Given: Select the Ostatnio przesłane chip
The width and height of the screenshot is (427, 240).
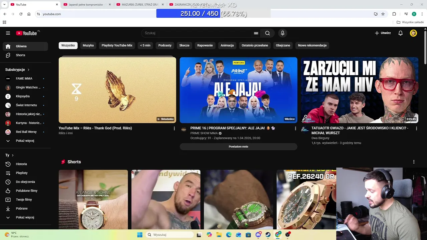Looking at the screenshot, I should pyautogui.click(x=255, y=45).
